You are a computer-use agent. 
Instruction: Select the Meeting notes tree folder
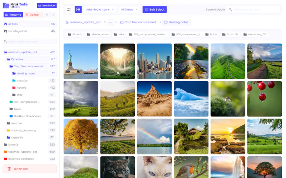(34, 73)
